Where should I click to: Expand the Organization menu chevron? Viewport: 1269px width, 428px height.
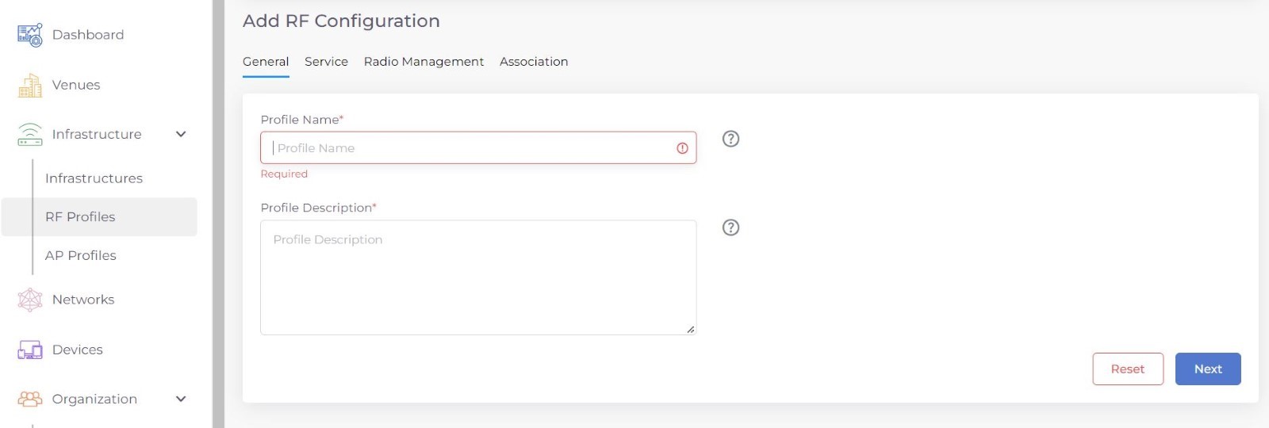pyautogui.click(x=181, y=399)
